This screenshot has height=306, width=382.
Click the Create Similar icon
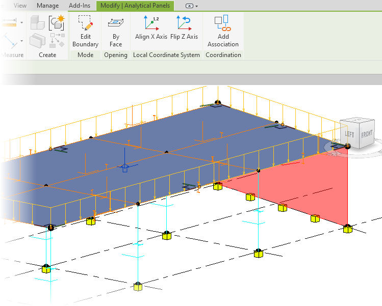point(56,22)
